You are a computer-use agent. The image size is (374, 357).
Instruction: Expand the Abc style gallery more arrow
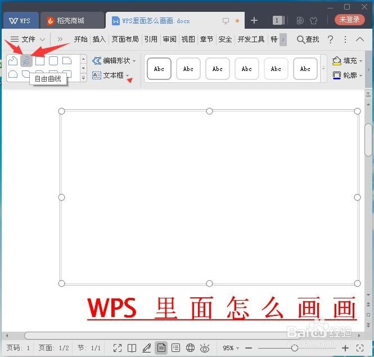coord(323,69)
